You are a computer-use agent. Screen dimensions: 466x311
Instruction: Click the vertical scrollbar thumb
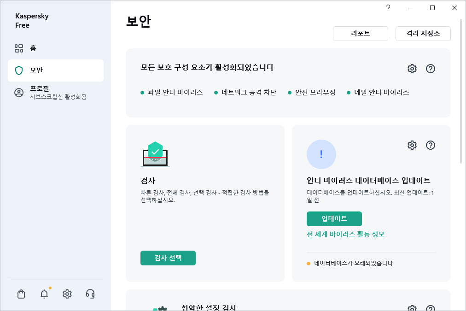pos(461,91)
